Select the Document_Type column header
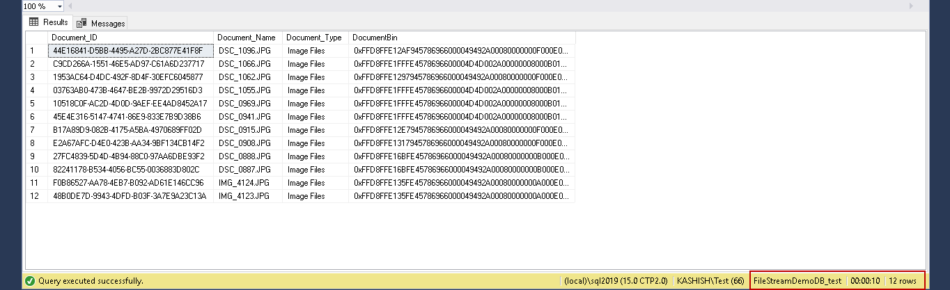Screen dimensions: 950x290 pos(314,37)
